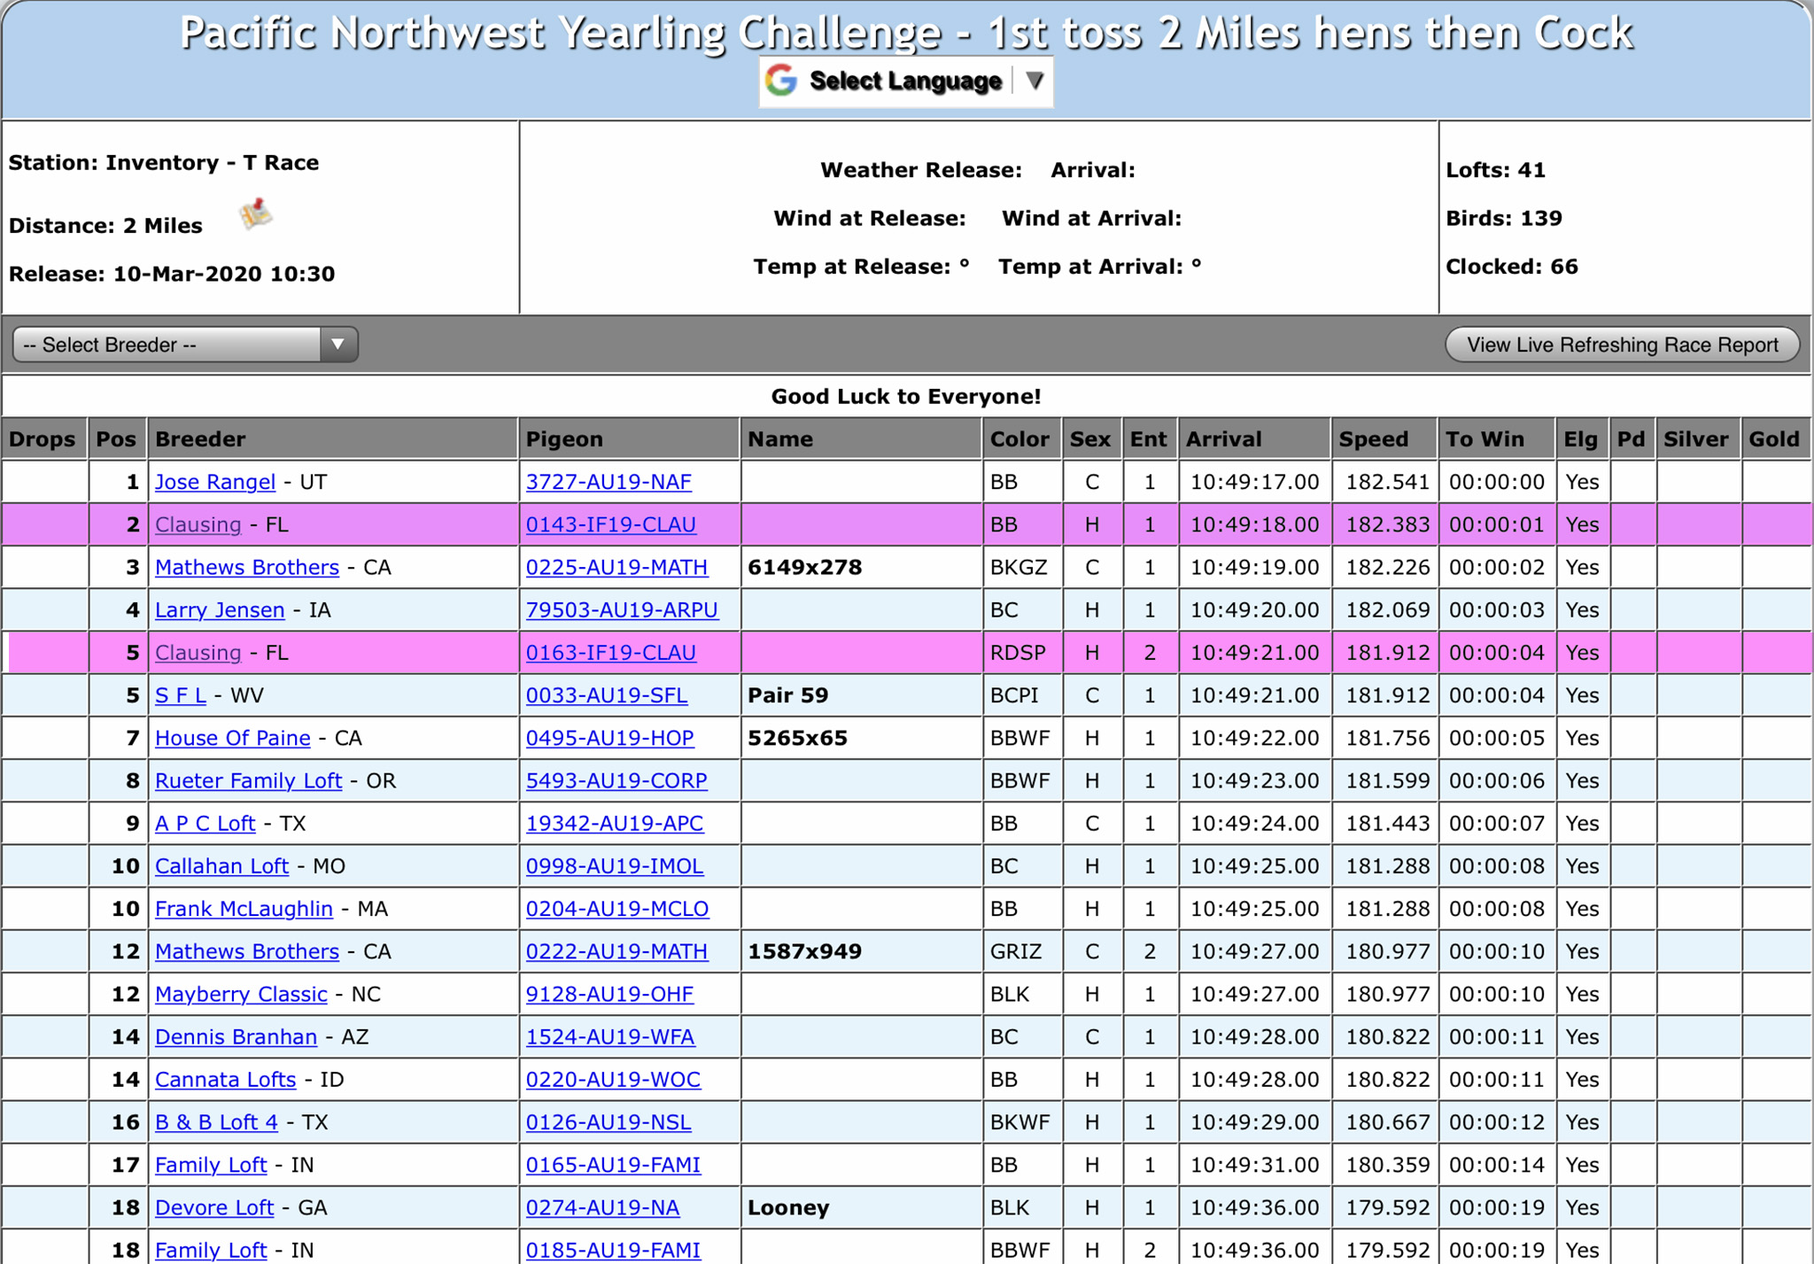The height and width of the screenshot is (1264, 1814).
Task: Open pigeon 0165-AU19-FAMI link
Action: [613, 1165]
